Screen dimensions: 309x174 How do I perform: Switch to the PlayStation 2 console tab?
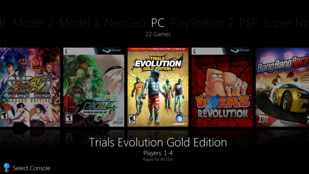click(x=202, y=23)
